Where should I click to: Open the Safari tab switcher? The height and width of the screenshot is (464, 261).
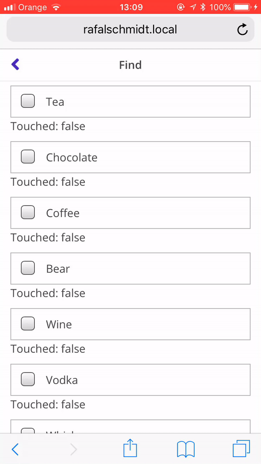[x=241, y=448]
